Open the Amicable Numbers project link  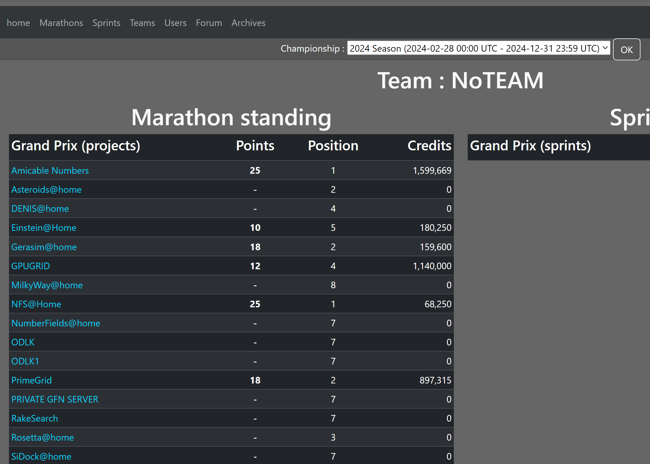click(50, 171)
